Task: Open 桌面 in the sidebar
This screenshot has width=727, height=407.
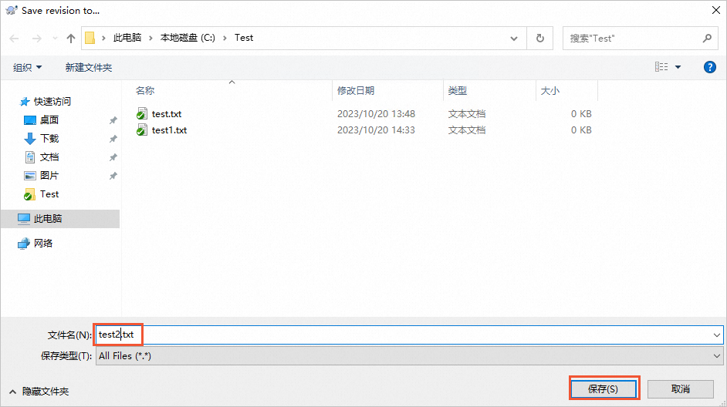Action: pos(49,120)
